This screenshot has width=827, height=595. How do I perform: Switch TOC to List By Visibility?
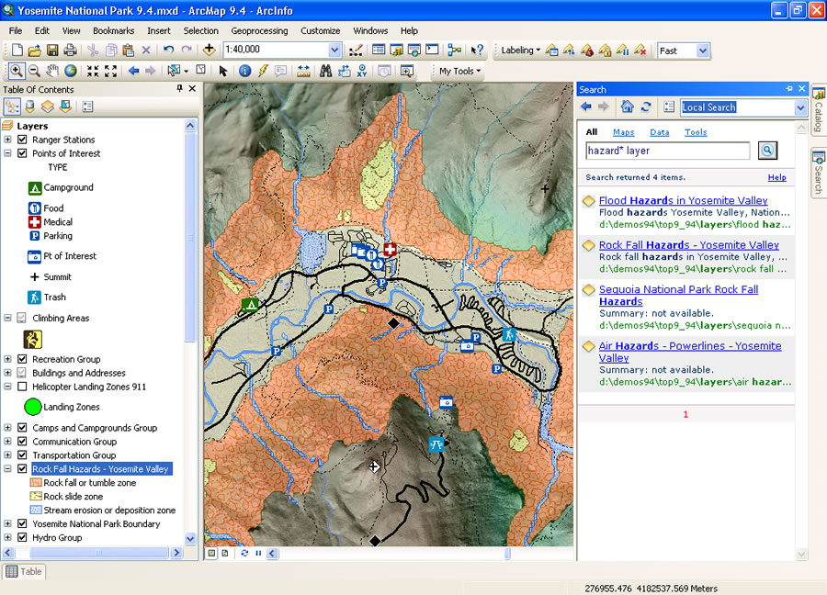coord(48,107)
